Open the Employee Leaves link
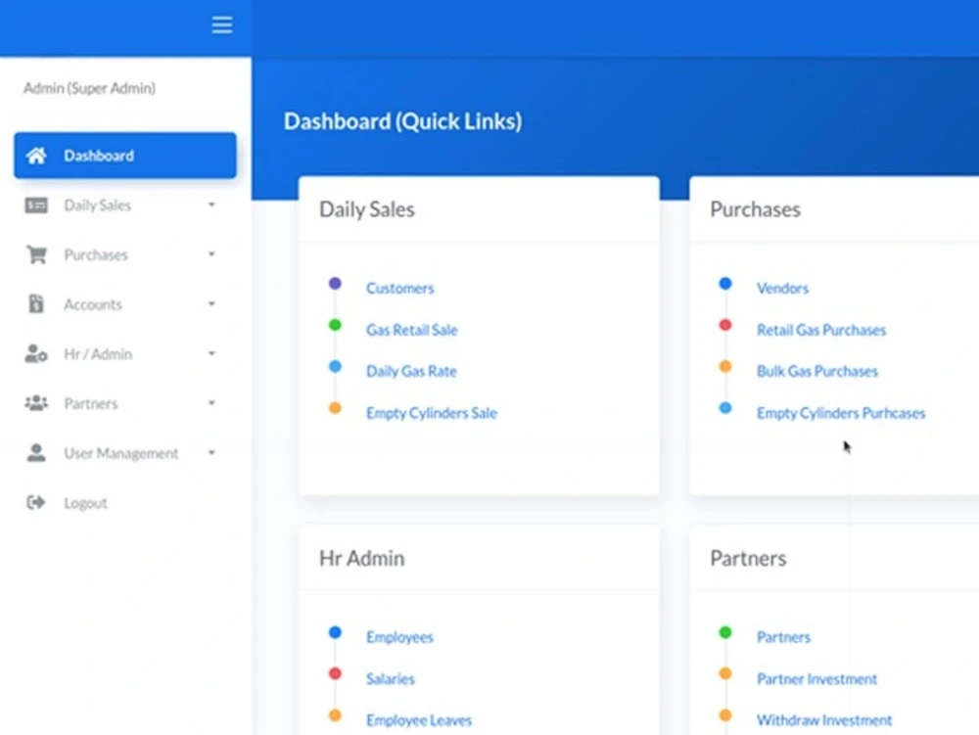 (x=419, y=720)
